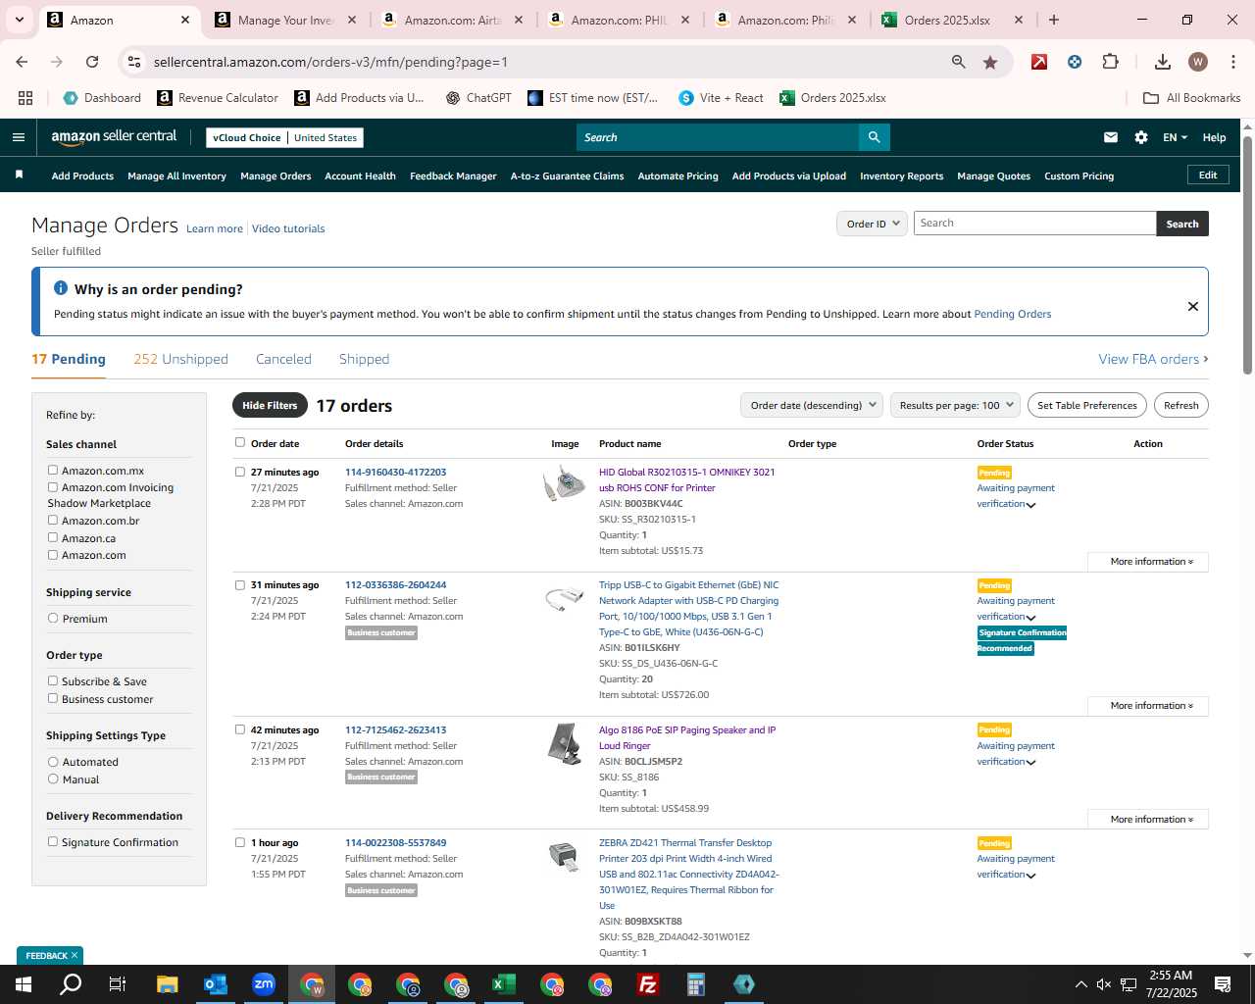This screenshot has width=1255, height=1004.
Task: Open the Results per page dropdown
Action: (x=956, y=405)
